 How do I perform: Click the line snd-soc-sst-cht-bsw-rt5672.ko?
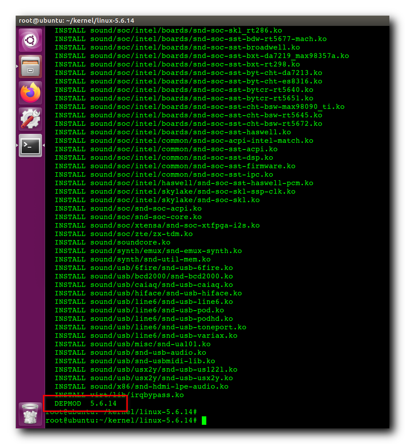(188, 124)
